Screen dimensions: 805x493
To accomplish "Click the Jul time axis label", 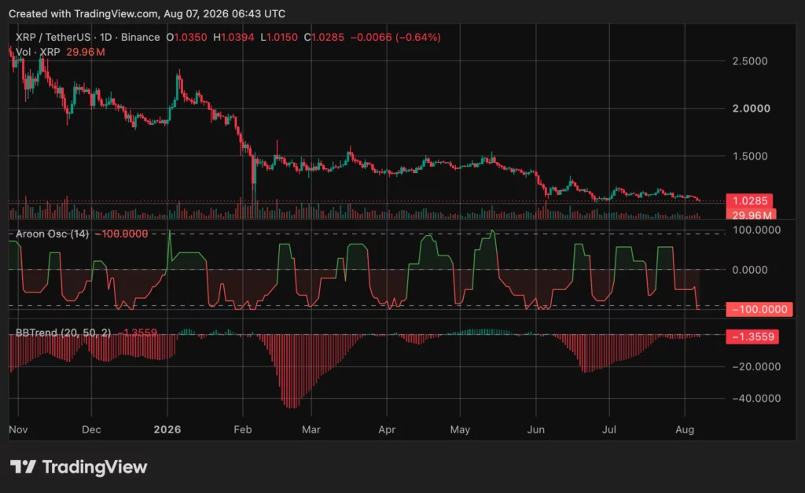I will coord(609,429).
